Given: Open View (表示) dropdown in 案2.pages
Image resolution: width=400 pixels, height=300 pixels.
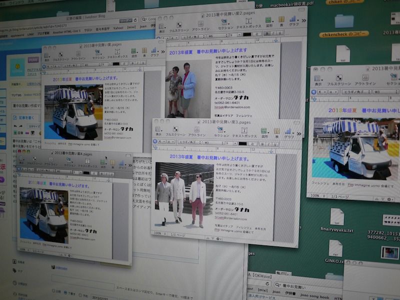Looking at the screenshot, I should (x=162, y=28).
